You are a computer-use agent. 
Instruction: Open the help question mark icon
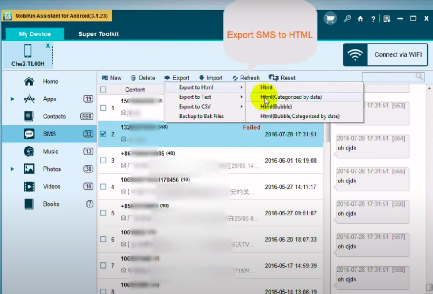point(373,19)
